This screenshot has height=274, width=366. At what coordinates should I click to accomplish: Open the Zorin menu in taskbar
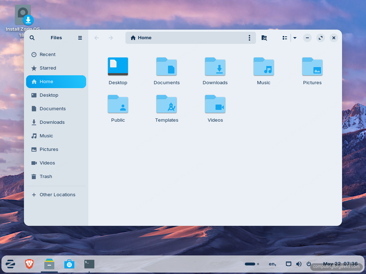pyautogui.click(x=10, y=264)
